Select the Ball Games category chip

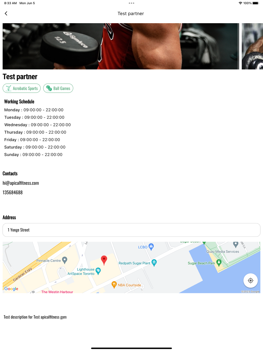click(x=58, y=88)
